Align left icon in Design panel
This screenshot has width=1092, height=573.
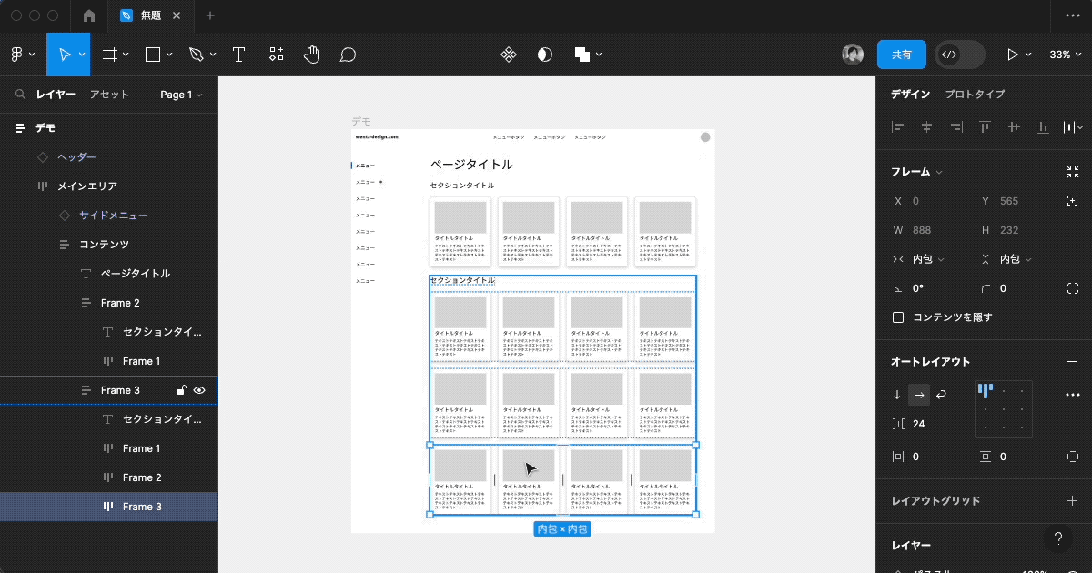[898, 127]
